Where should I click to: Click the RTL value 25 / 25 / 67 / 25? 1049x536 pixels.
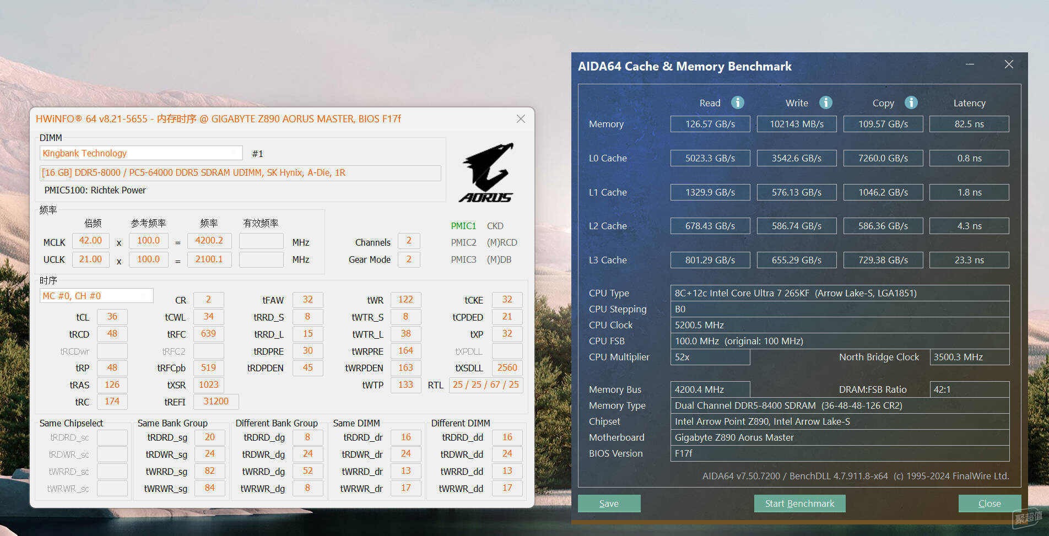point(486,385)
